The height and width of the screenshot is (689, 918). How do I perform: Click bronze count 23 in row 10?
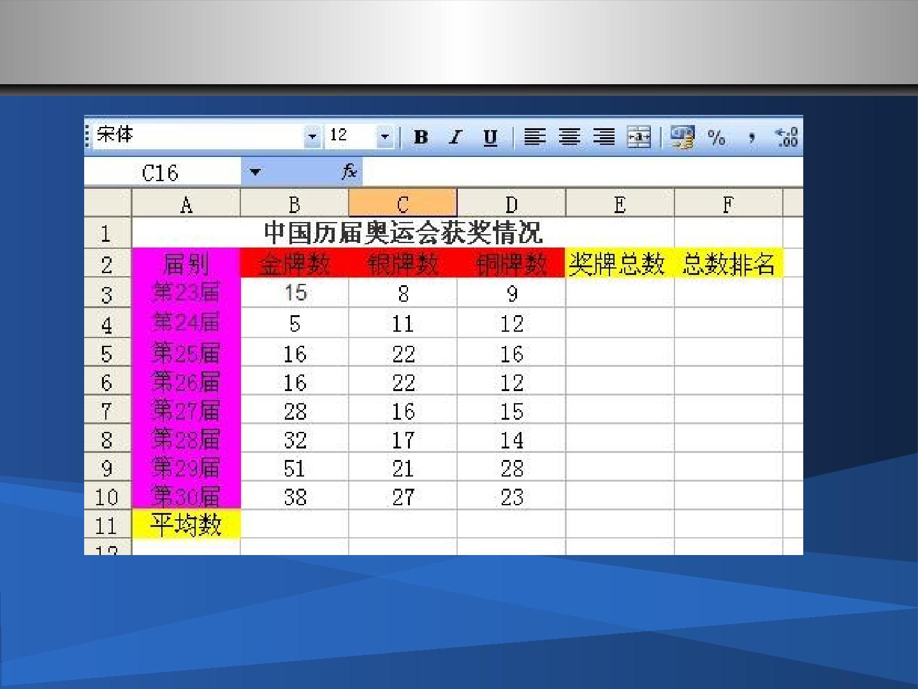[511, 496]
